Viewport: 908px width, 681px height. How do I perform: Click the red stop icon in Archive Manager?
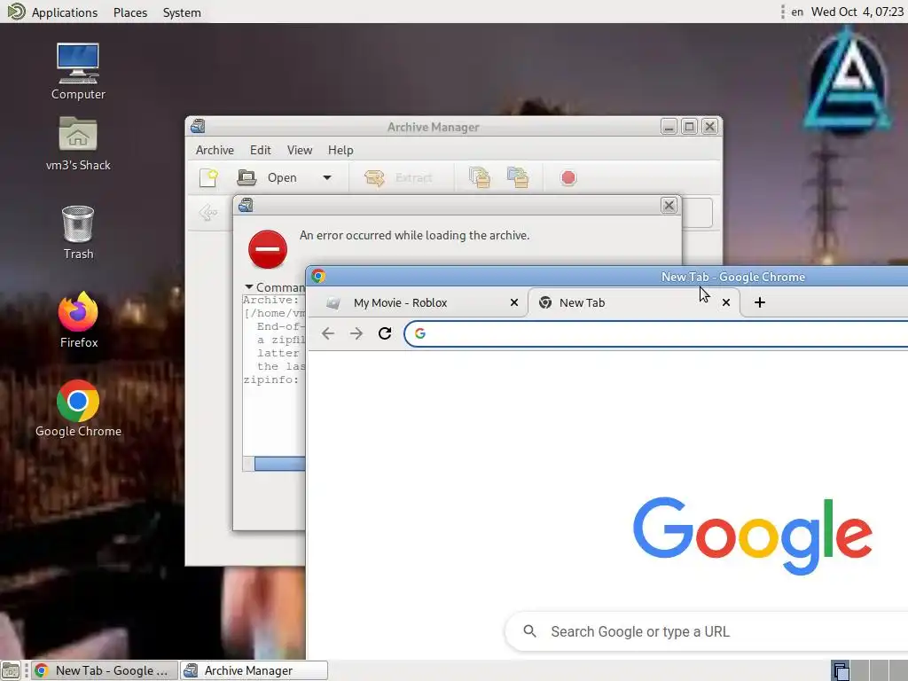[568, 177]
